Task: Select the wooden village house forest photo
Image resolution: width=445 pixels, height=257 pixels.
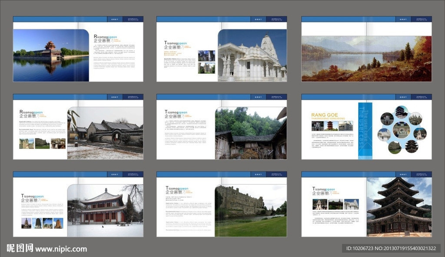Action: pos(251,133)
